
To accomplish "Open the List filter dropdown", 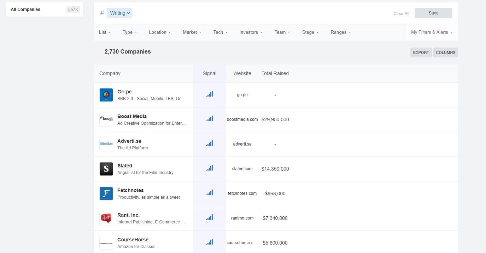I will [x=105, y=32].
